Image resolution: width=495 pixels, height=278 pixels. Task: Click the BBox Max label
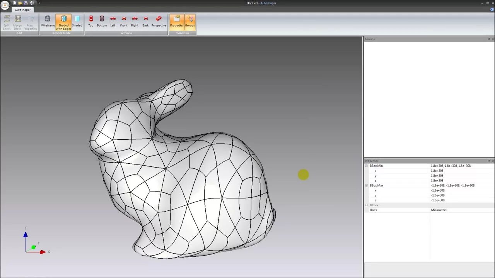tap(377, 185)
